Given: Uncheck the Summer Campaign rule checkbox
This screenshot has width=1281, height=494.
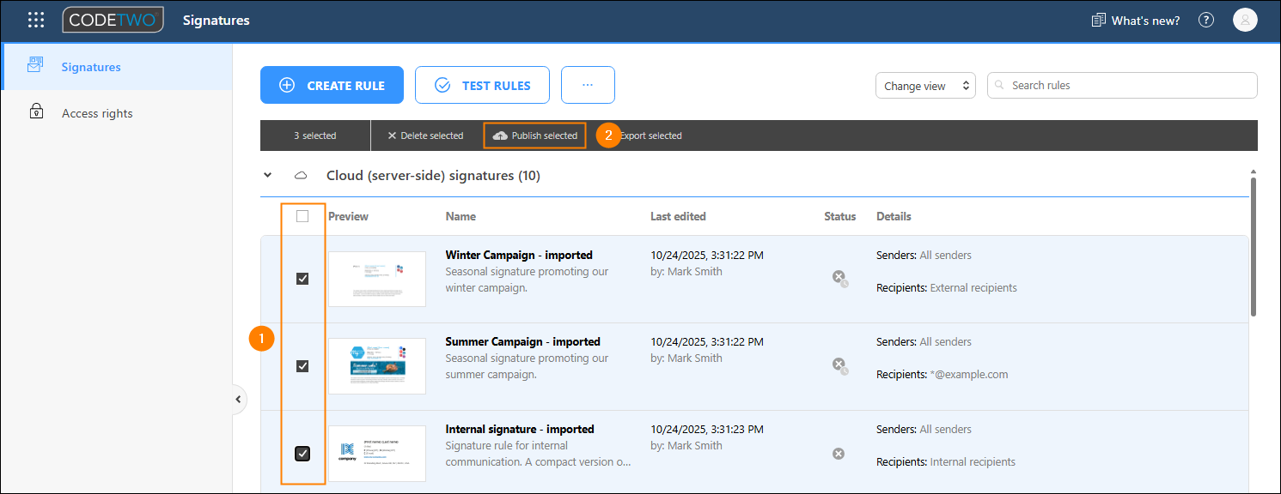Looking at the screenshot, I should 302,366.
